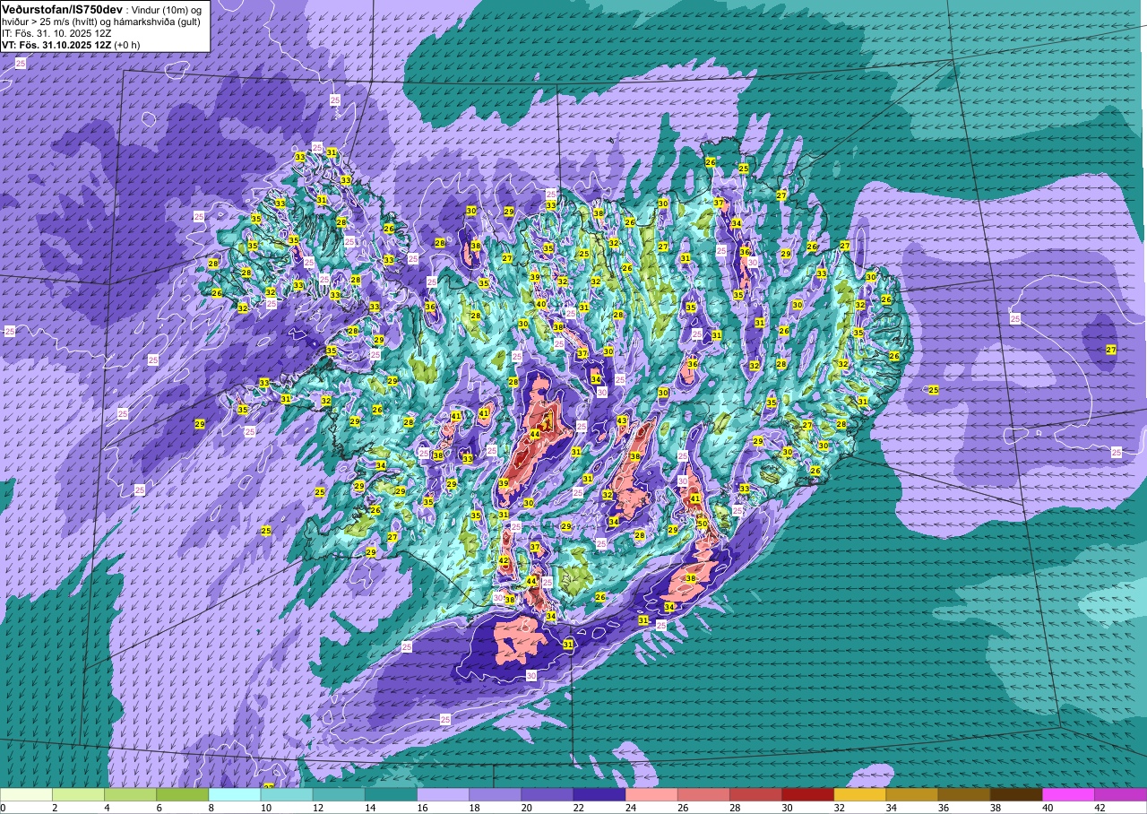Click the "VT: Fös. 31.10.2025 12Z" valid time
This screenshot has width=1147, height=814.
point(56,44)
